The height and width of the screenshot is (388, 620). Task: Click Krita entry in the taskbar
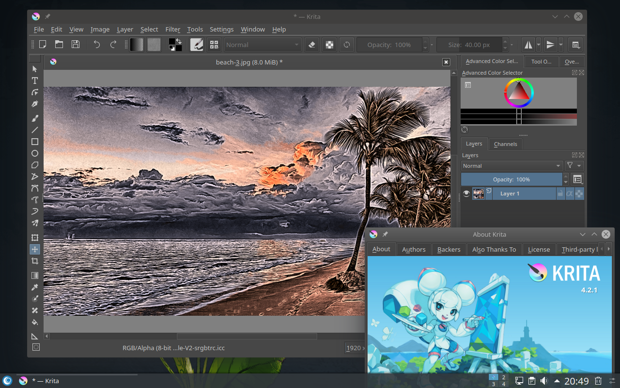coord(46,381)
